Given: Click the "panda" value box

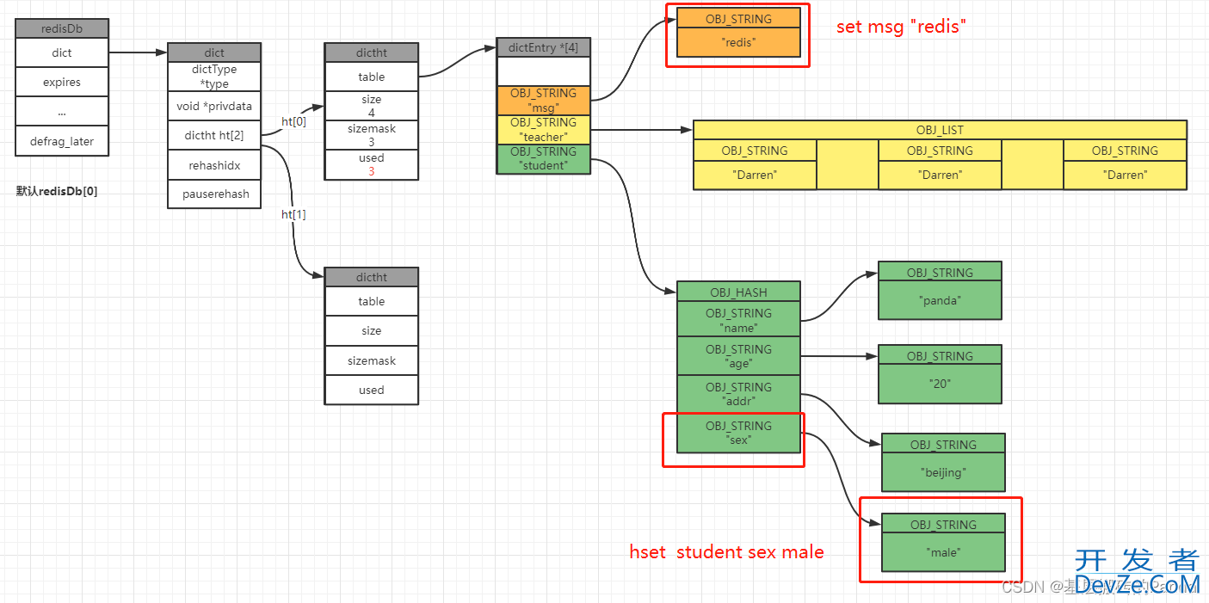Looking at the screenshot, I should pyautogui.click(x=940, y=300).
